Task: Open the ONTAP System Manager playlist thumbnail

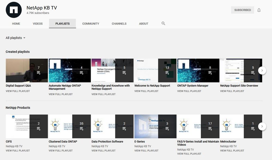Action: (198, 70)
